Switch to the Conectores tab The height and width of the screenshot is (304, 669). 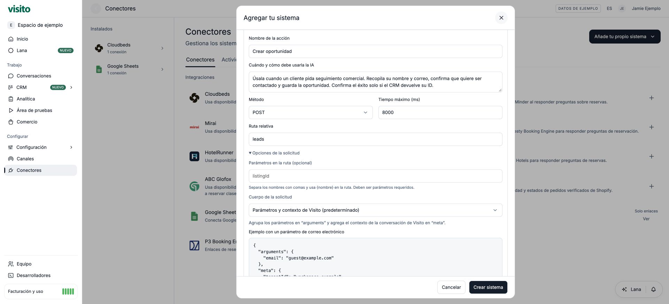[x=200, y=60]
